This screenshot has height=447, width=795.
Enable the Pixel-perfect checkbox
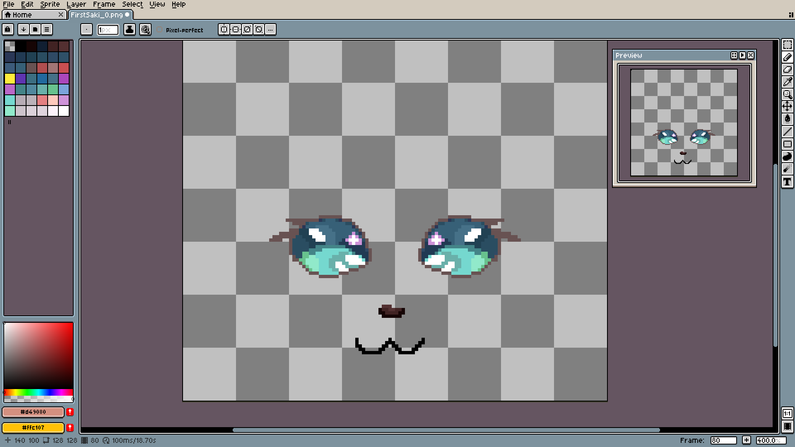point(160,30)
